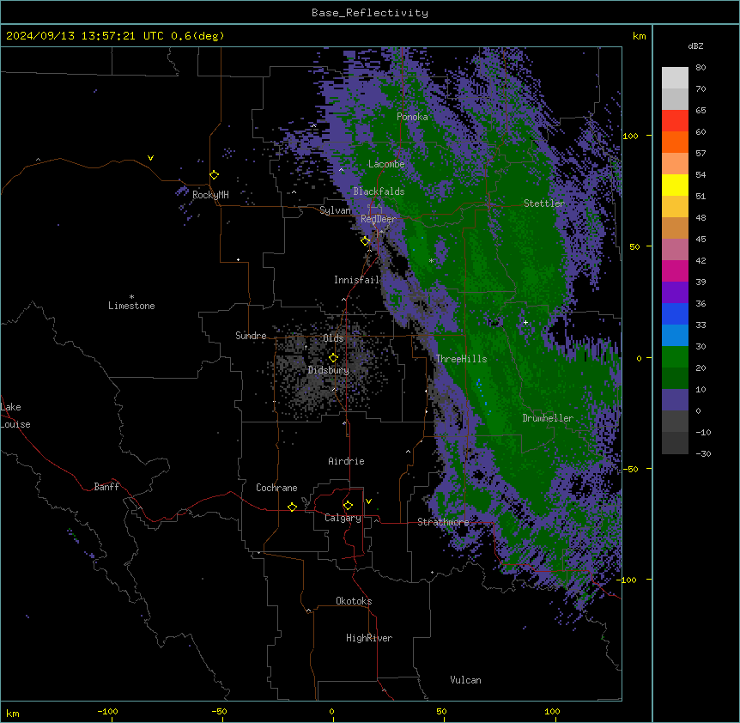Click the yellow diamond marker below Cochrane
Image resolution: width=740 pixels, height=723 pixels.
coord(292,507)
